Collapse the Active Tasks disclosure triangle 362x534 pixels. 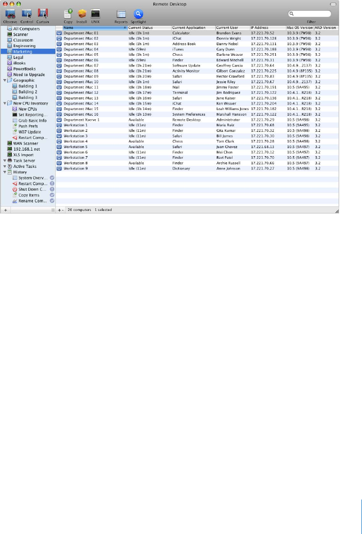tap(5, 166)
